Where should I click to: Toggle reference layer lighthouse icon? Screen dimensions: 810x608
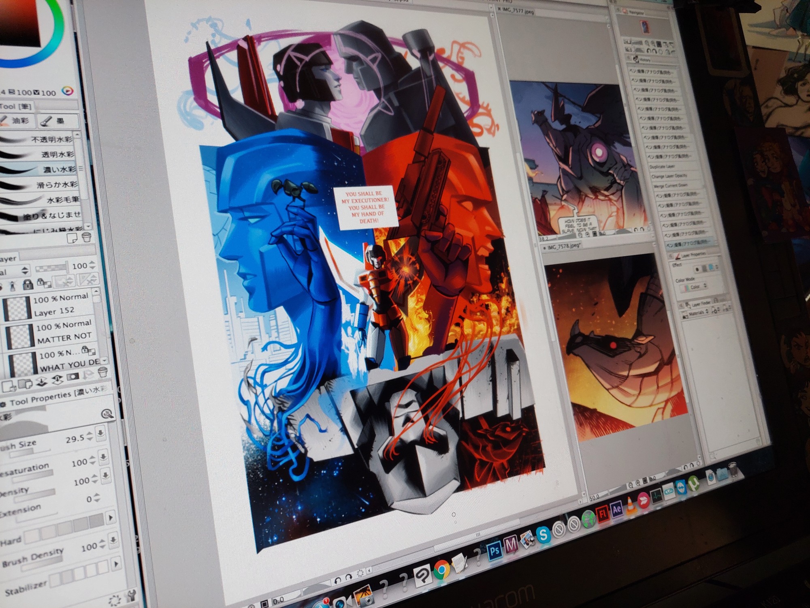(x=12, y=286)
